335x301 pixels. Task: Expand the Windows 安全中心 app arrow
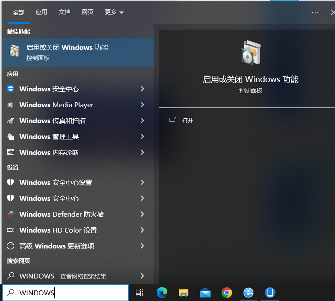142,89
